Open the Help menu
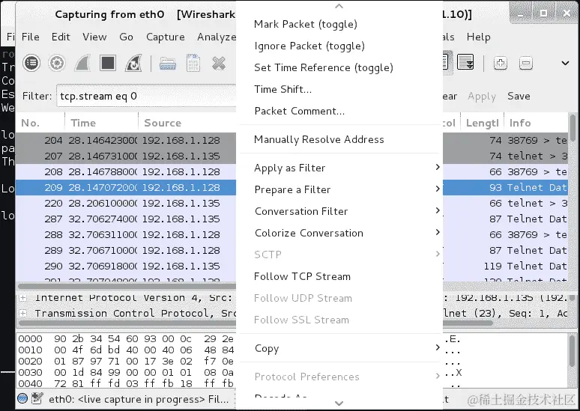This screenshot has height=411, width=580. click(478, 37)
